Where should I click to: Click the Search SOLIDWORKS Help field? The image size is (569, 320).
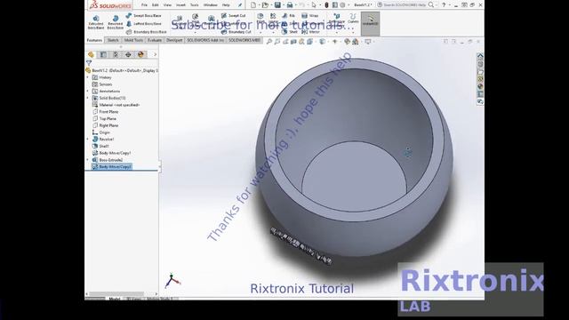point(405,5)
